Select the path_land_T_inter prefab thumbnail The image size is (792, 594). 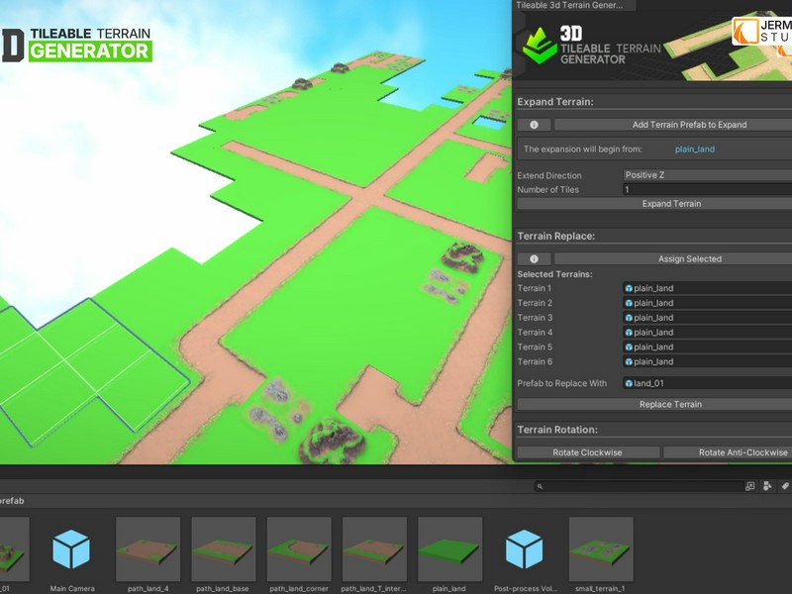[374, 549]
